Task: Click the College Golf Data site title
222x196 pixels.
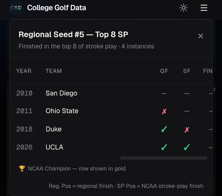Action: [56, 8]
